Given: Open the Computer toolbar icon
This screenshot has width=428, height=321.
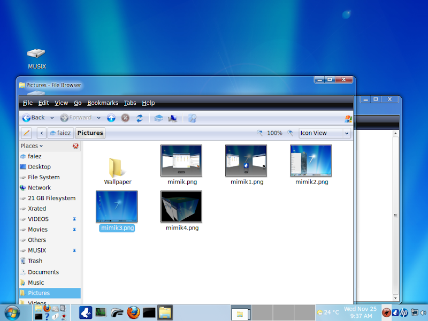Looking at the screenshot, I should click(173, 118).
